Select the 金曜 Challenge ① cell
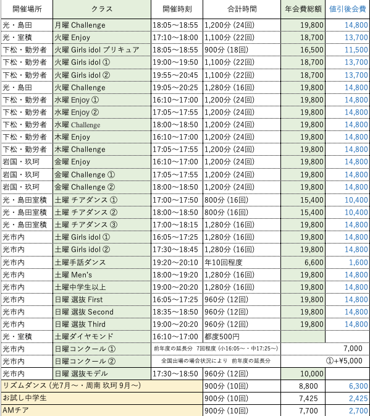Image resolution: width=370 pixels, height=416 pixels. [x=102, y=174]
